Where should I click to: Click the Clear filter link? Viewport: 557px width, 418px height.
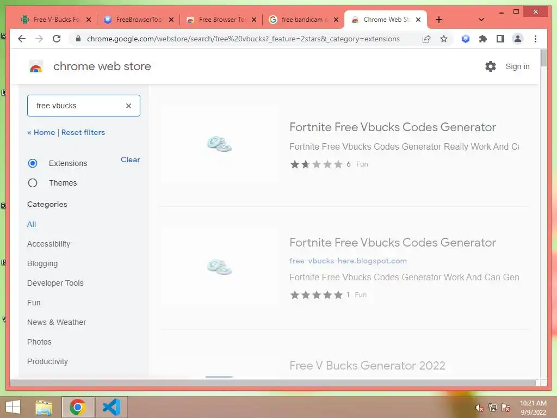click(x=131, y=159)
